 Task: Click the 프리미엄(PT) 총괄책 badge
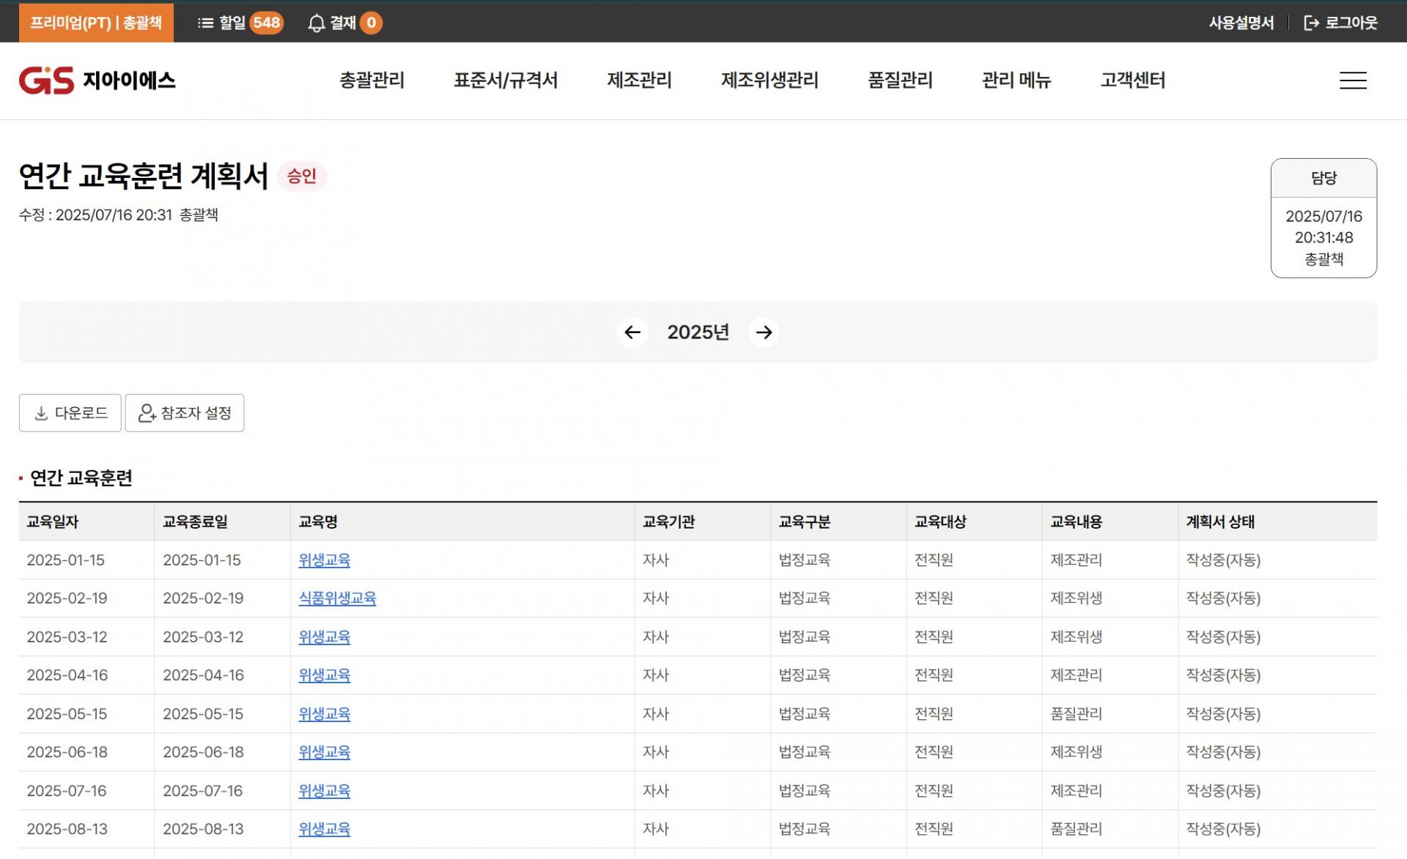[96, 23]
